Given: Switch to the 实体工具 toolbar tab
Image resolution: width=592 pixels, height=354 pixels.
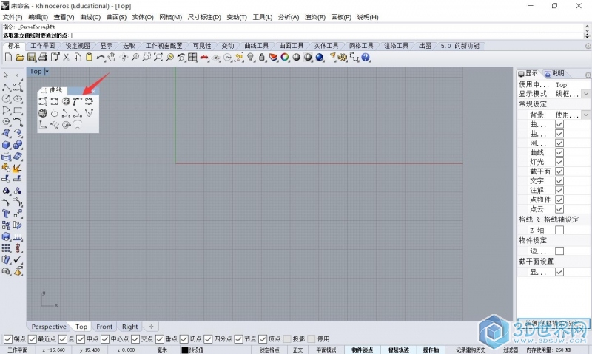Looking at the screenshot, I should click(x=326, y=46).
